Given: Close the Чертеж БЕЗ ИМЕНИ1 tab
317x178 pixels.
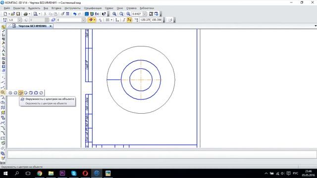Looking at the screenshot, I should (51, 26).
